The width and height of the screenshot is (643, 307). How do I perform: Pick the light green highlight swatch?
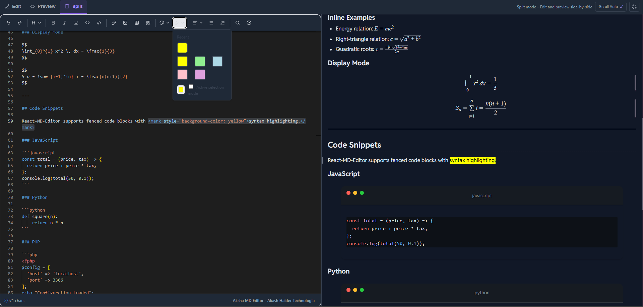[200, 61]
